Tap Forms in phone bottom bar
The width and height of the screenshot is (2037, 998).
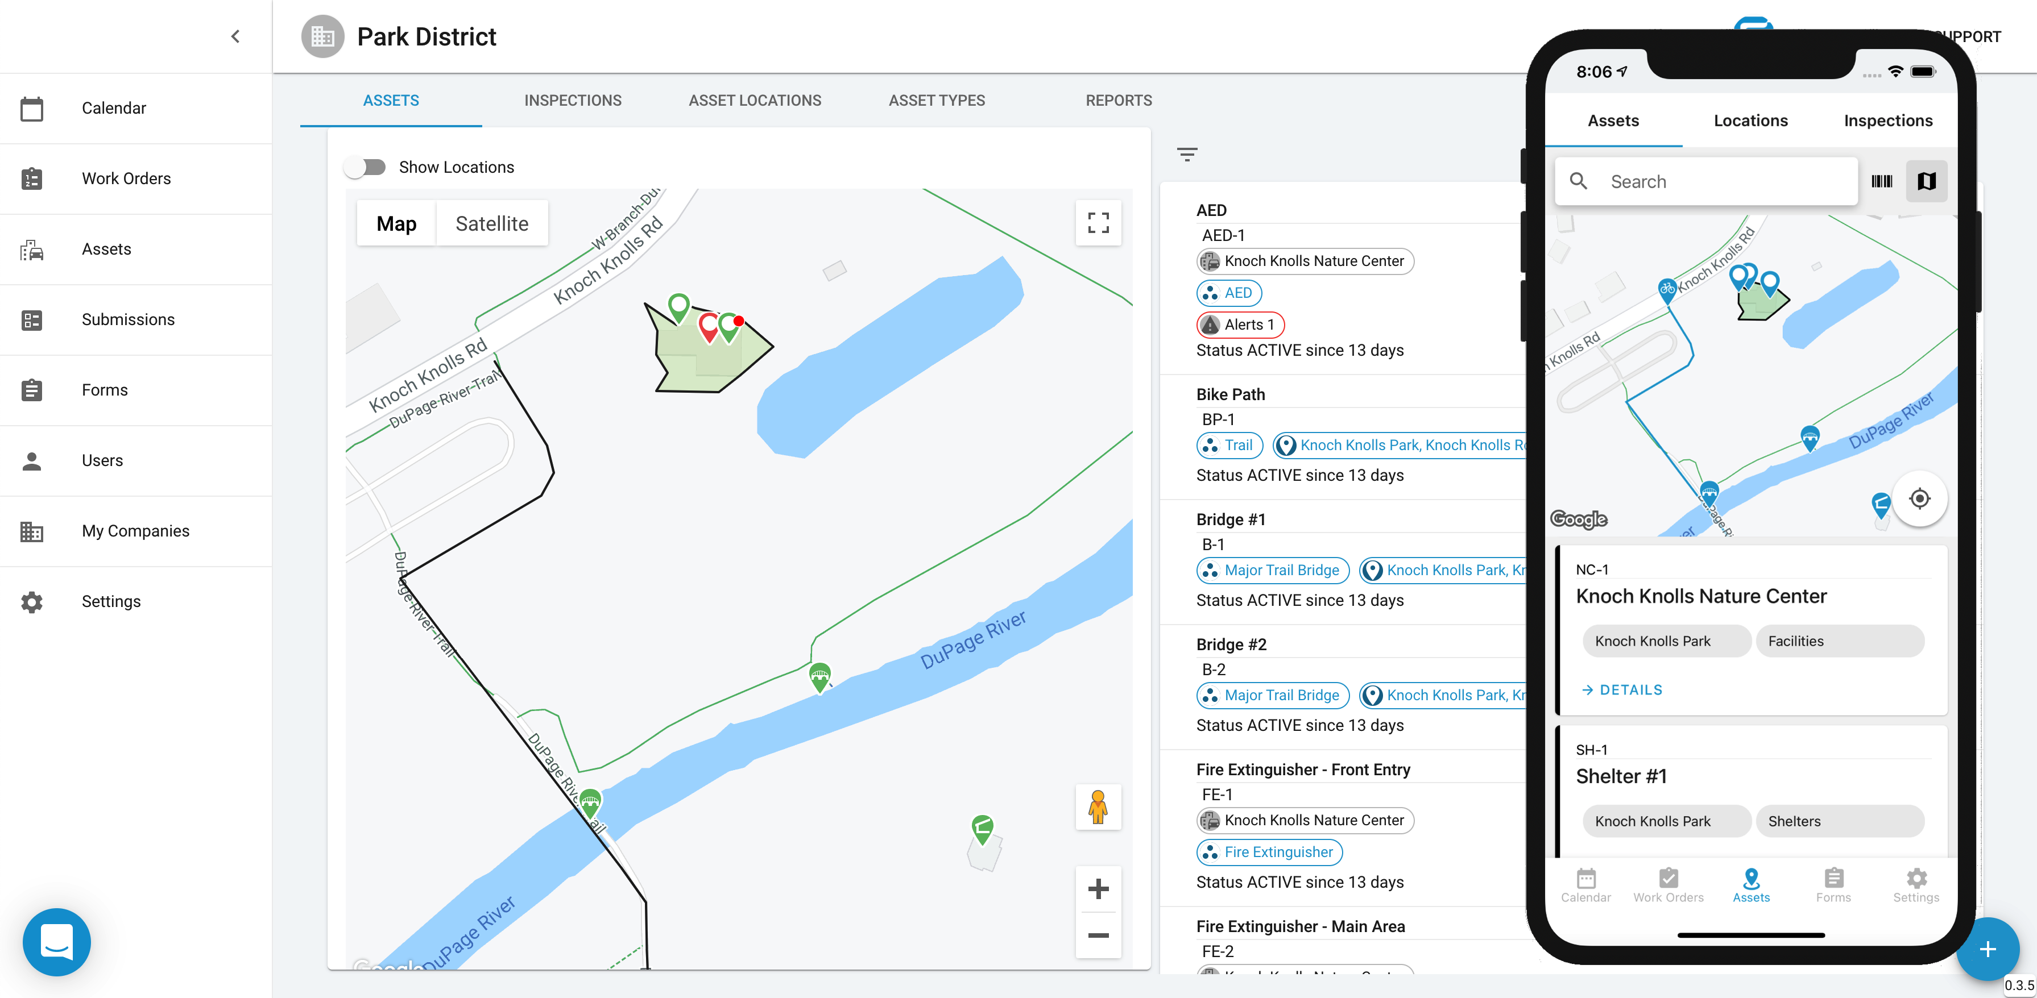[1833, 886]
